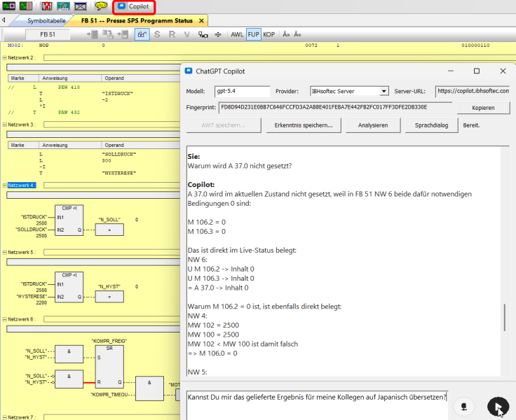Click the yellow Help speech bubble icon

click(x=101, y=6)
